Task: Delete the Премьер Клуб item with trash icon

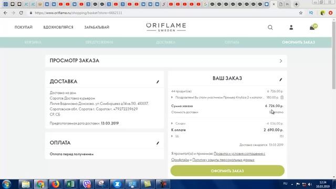Action: point(282,97)
